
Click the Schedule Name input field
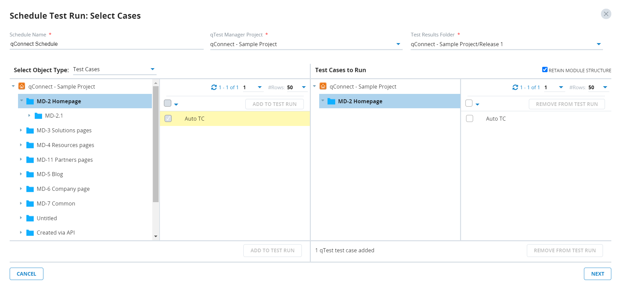tap(106, 44)
